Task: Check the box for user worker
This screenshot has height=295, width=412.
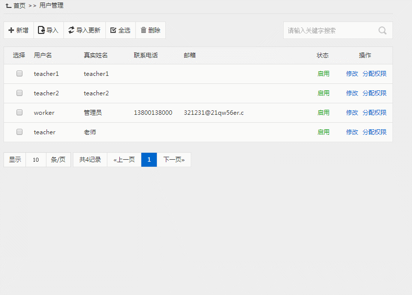Action: pos(19,112)
